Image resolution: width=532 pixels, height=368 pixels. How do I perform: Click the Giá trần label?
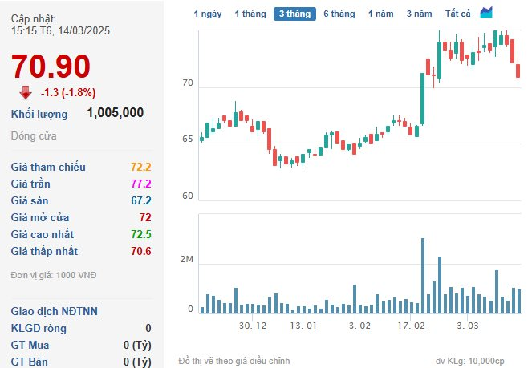point(30,184)
